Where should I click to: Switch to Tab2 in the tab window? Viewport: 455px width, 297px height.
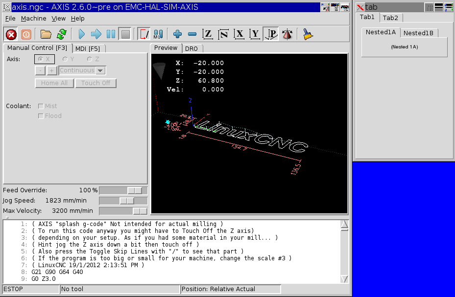click(x=390, y=18)
